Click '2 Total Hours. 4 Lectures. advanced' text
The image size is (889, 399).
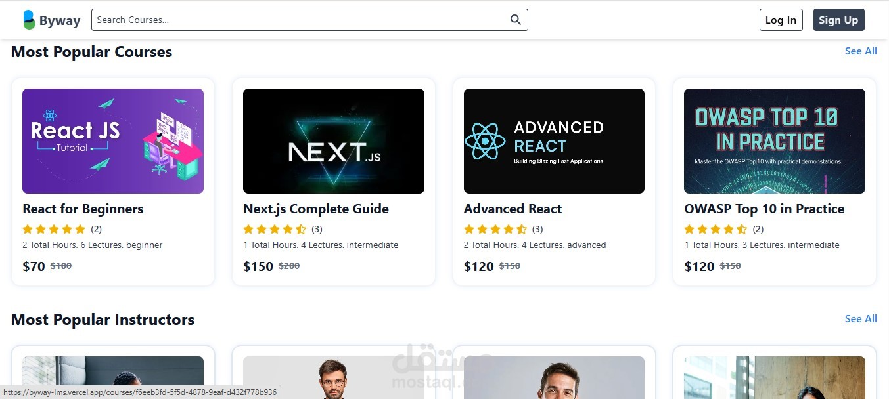click(x=535, y=245)
